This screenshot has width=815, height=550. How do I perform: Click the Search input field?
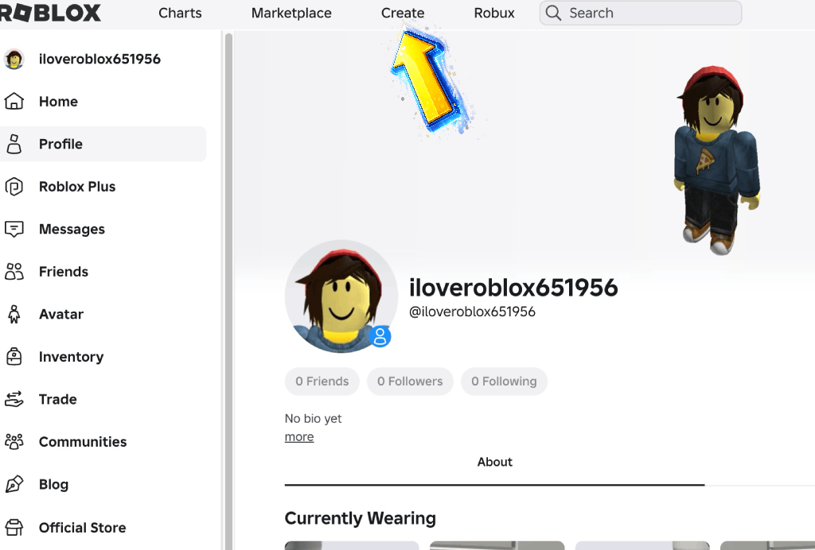[641, 13]
